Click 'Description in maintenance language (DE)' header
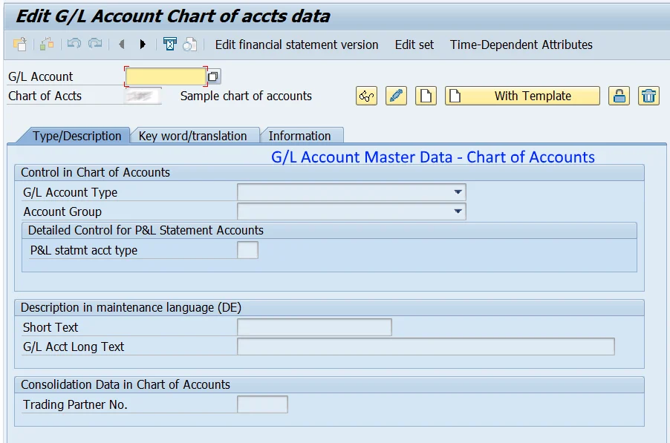This screenshot has width=670, height=443. click(x=131, y=308)
